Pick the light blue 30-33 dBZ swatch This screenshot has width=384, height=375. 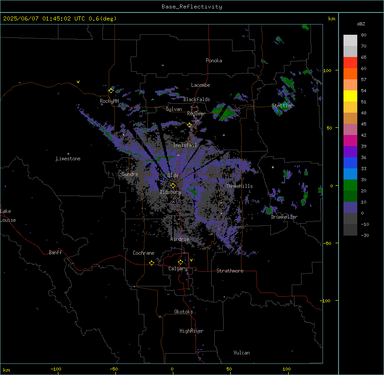pos(350,174)
